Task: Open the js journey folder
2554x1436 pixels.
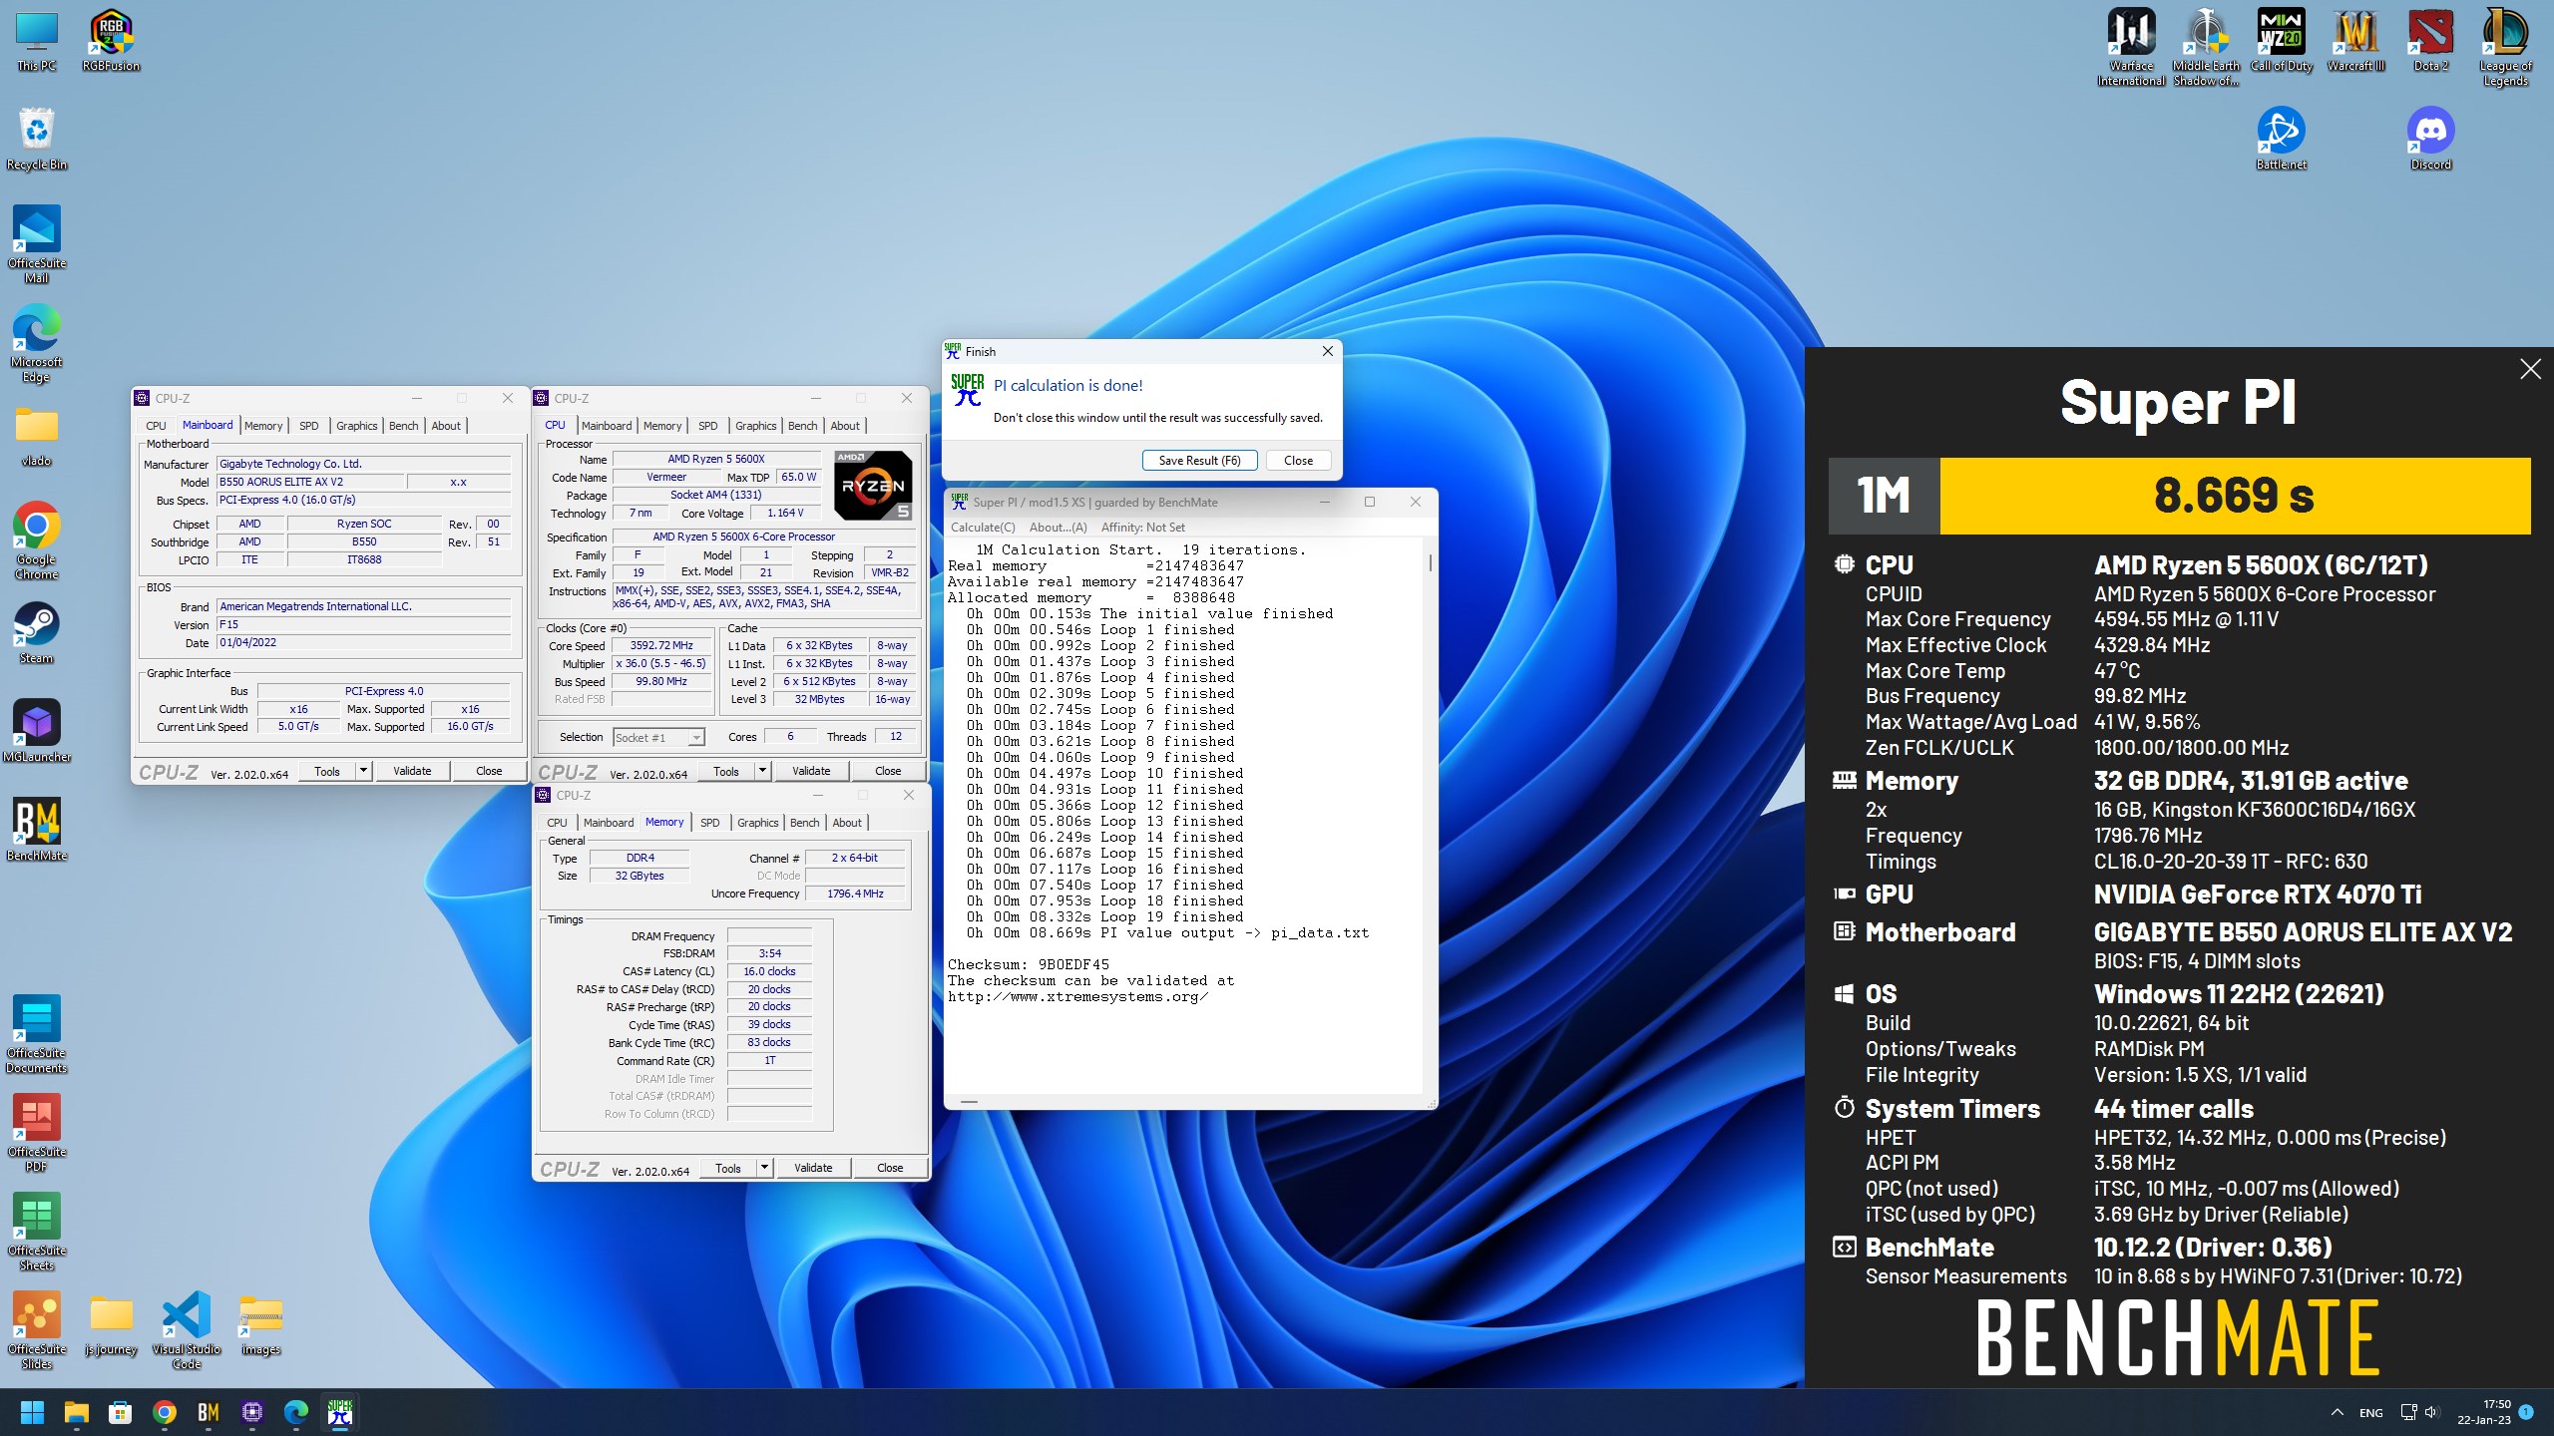Action: pos(111,1323)
